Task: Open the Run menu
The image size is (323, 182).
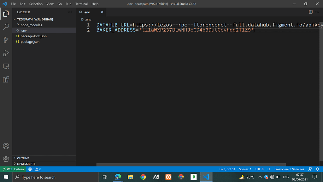Action: (68, 4)
